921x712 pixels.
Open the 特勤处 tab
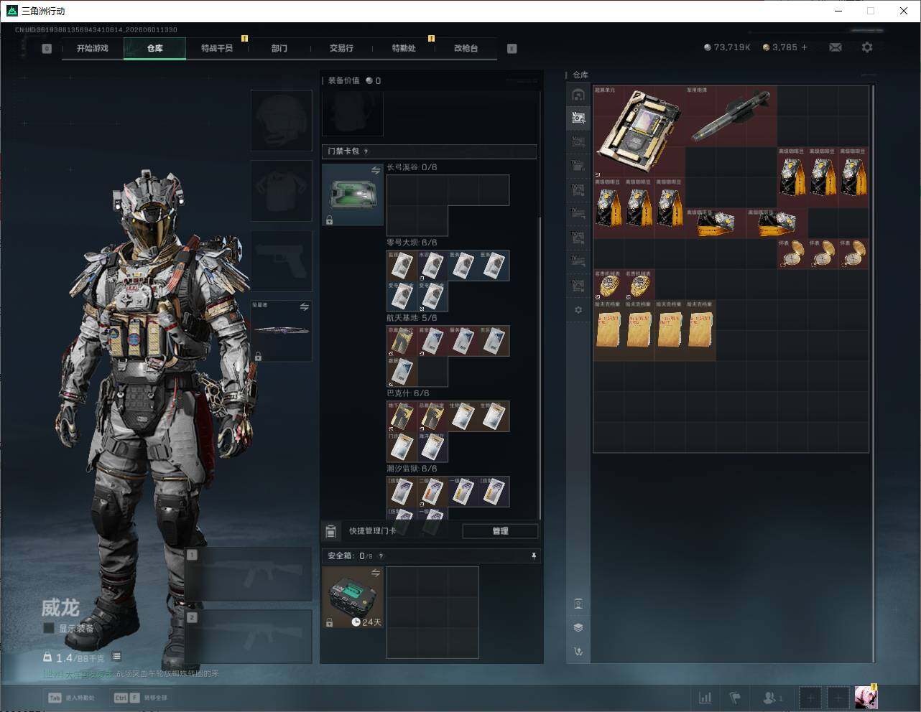tap(404, 48)
